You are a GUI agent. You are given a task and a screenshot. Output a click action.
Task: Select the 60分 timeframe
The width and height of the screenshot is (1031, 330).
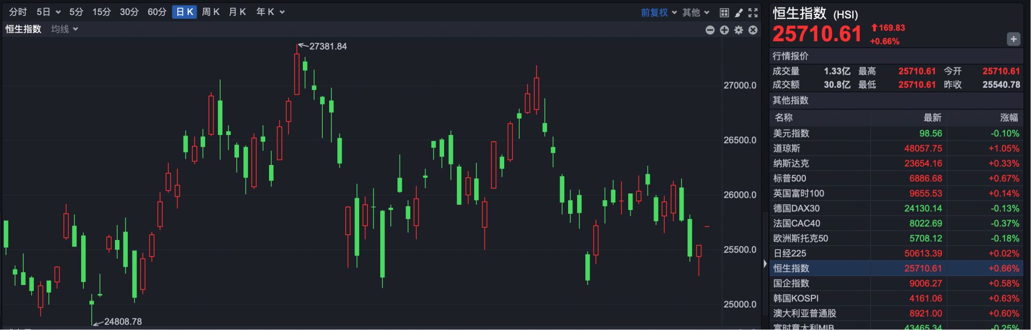157,12
